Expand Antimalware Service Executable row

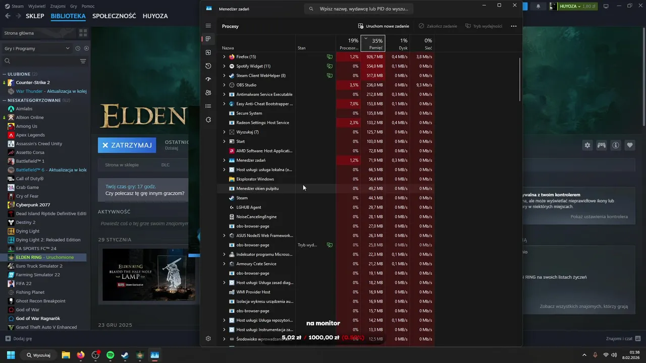coord(224,94)
